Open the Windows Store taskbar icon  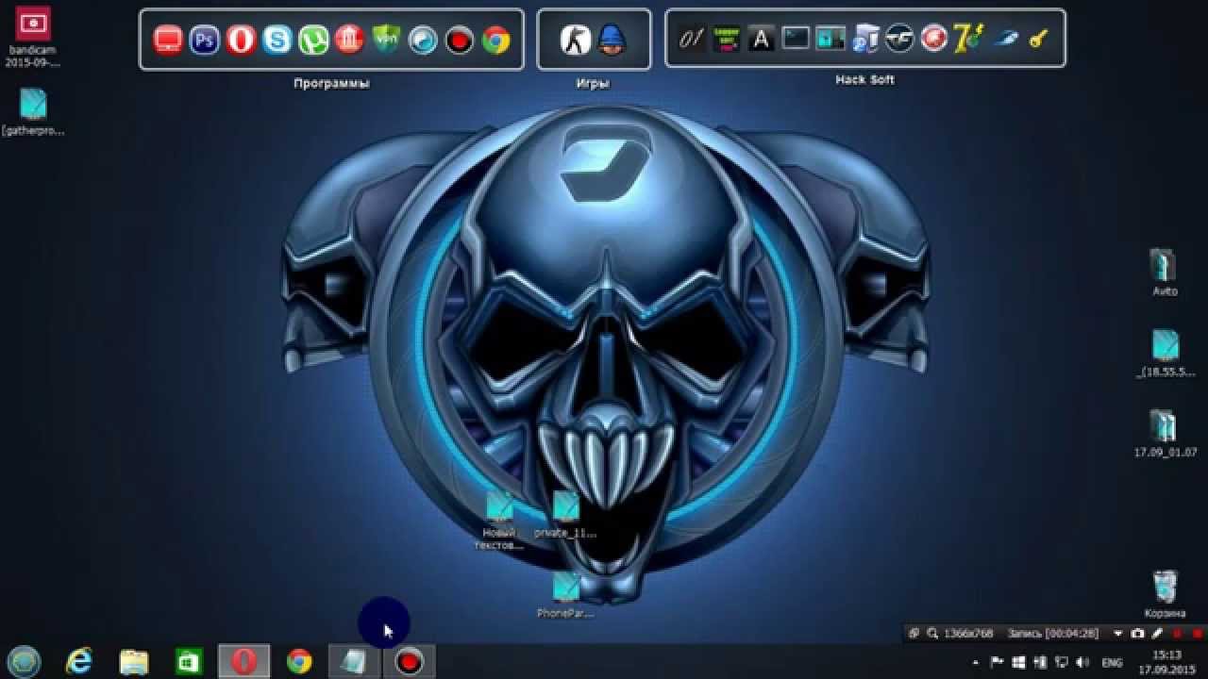[x=189, y=662]
